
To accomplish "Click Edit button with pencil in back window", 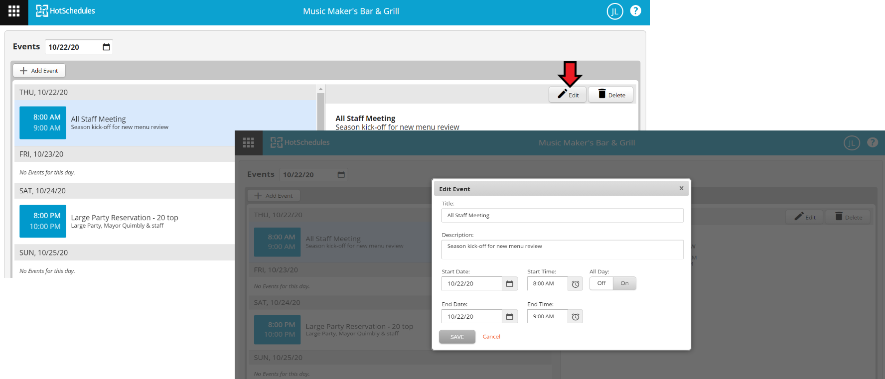I will point(568,95).
